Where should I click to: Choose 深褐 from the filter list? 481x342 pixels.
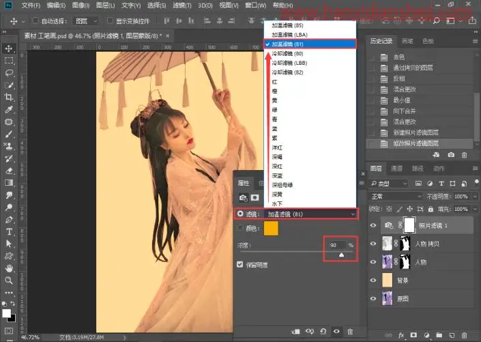pos(310,157)
